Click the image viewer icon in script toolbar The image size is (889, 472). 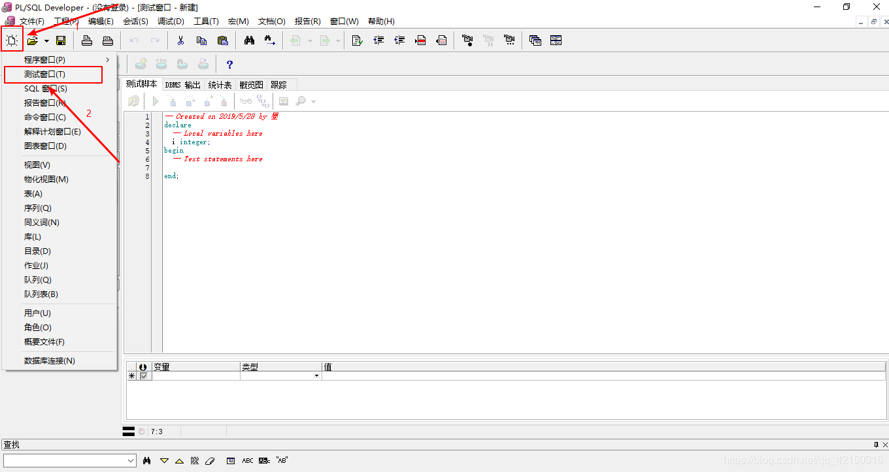pyautogui.click(x=284, y=101)
